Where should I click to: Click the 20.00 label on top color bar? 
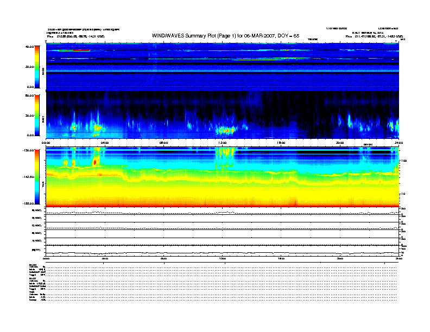(x=29, y=67)
